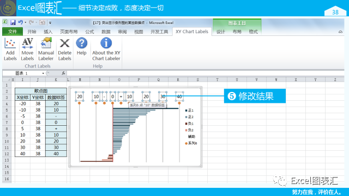Open the 文件 tab
This screenshot has height=196, width=349.
13,32
